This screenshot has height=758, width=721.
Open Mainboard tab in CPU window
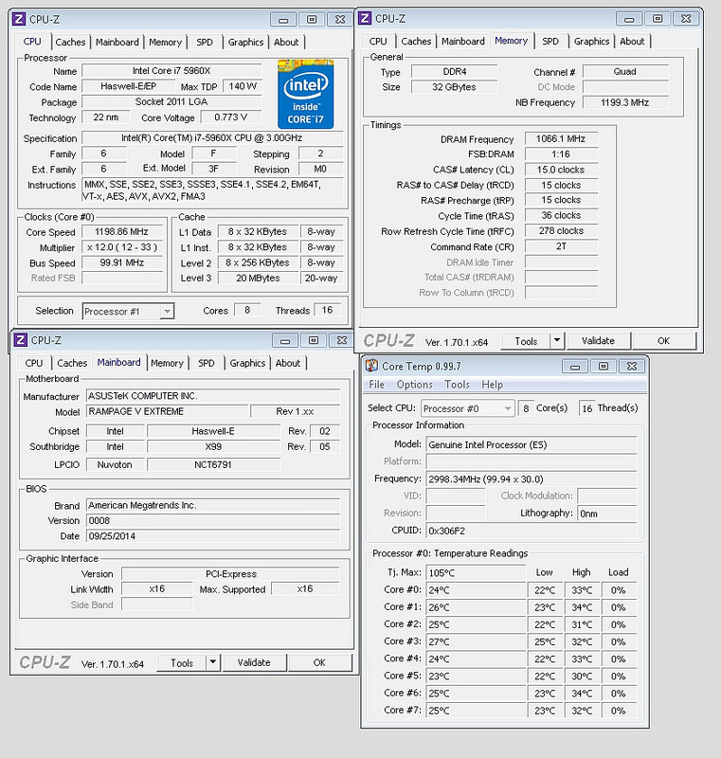[117, 42]
